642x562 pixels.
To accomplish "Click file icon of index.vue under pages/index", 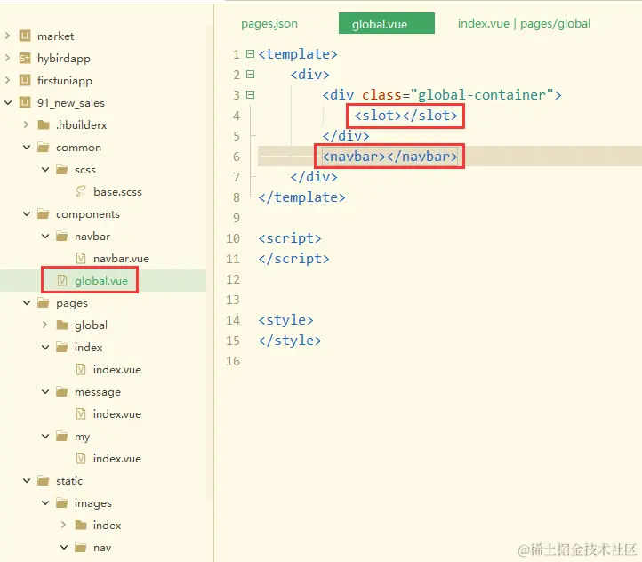I will click(x=81, y=370).
